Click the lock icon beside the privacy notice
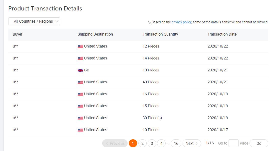 point(149,23)
